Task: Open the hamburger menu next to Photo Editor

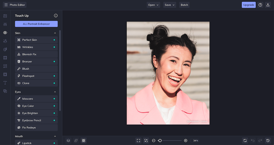Action: (6, 5)
